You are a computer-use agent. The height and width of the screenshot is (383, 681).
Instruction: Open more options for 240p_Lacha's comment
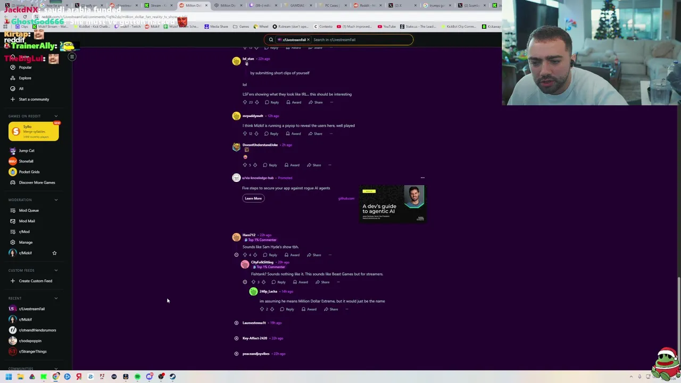coord(347,309)
